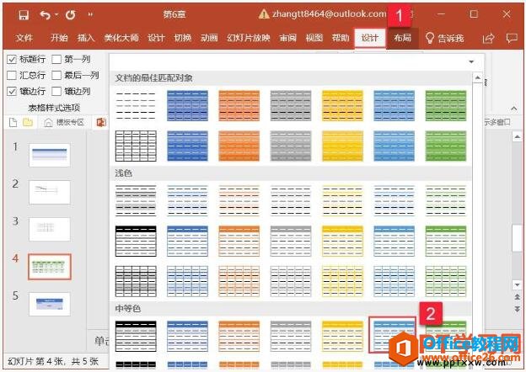Select the green solid best-match style, second row
The image size is (526, 372).
[446, 146]
